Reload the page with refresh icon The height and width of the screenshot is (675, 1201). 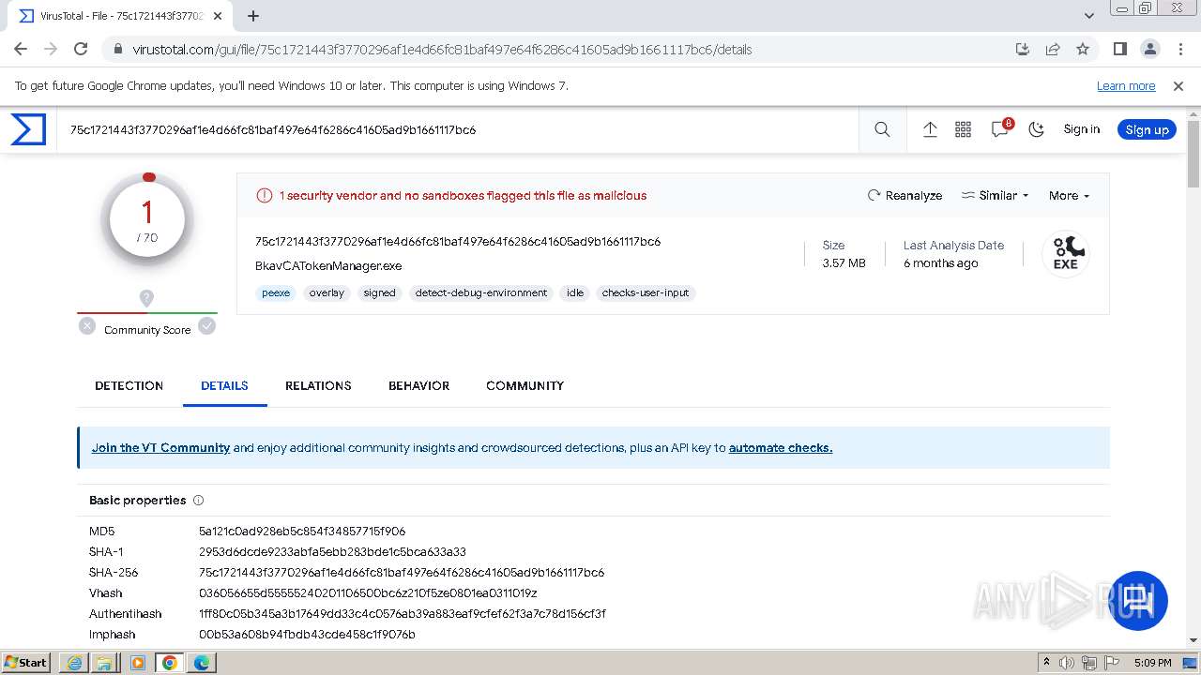point(81,49)
